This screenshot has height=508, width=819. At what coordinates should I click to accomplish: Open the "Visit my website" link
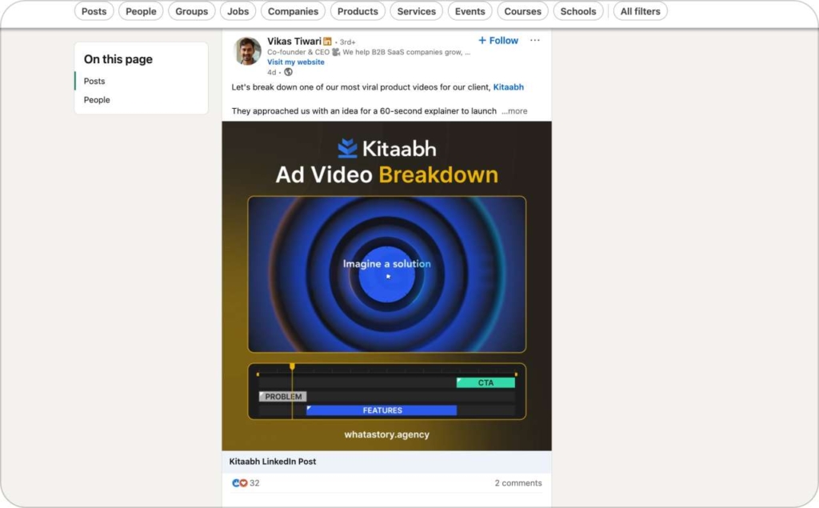(296, 62)
